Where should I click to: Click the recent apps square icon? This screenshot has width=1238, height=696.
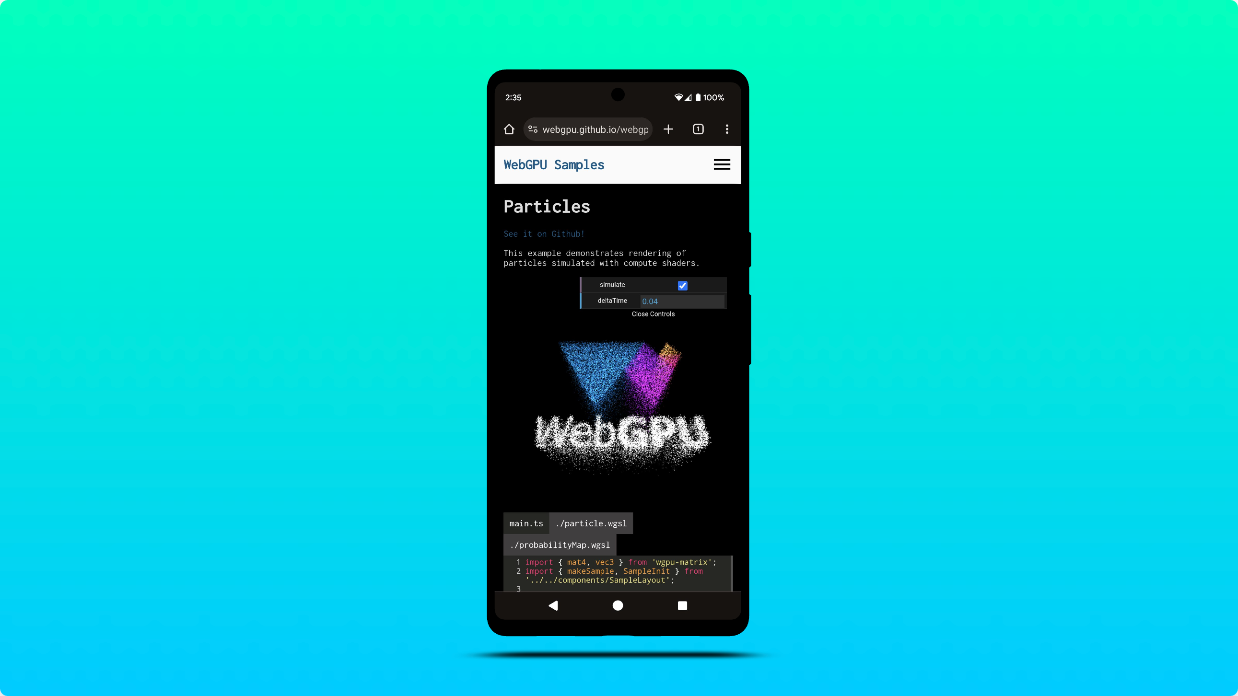coord(682,605)
